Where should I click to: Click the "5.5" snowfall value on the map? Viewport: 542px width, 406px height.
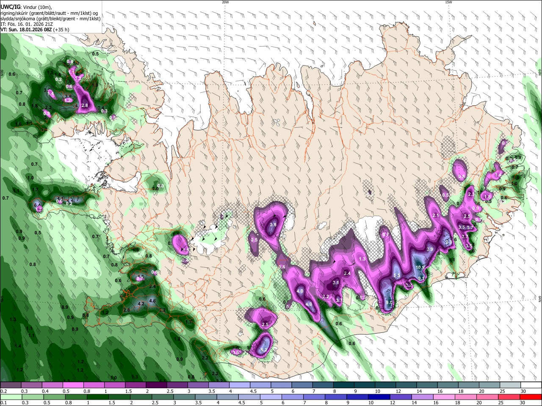coord(397,276)
